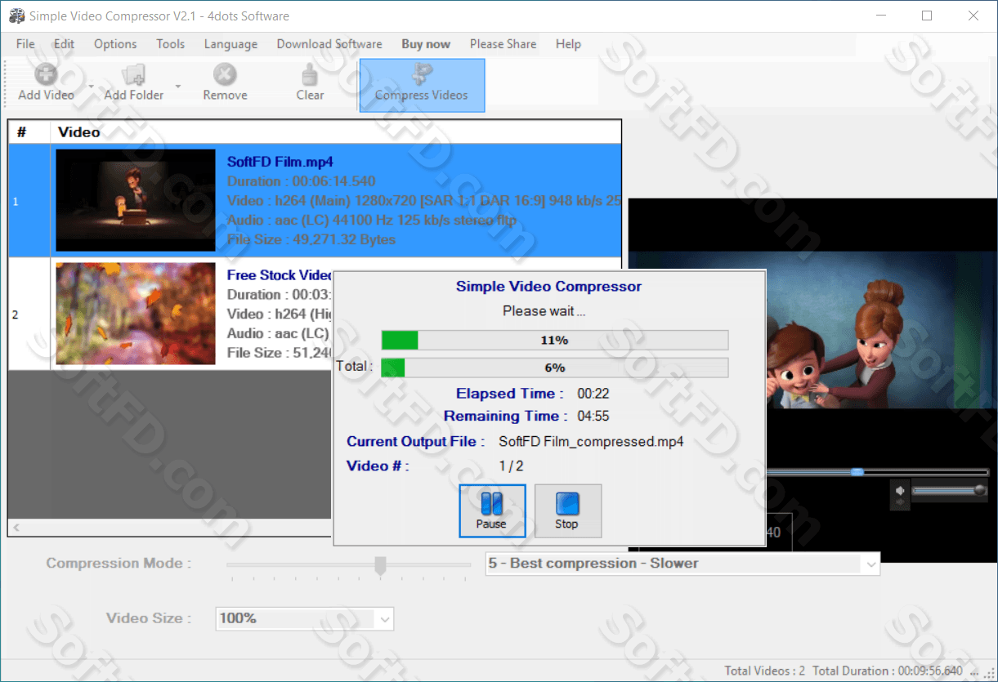Image resolution: width=998 pixels, height=682 pixels.
Task: Open the Edit menu
Action: 64,44
